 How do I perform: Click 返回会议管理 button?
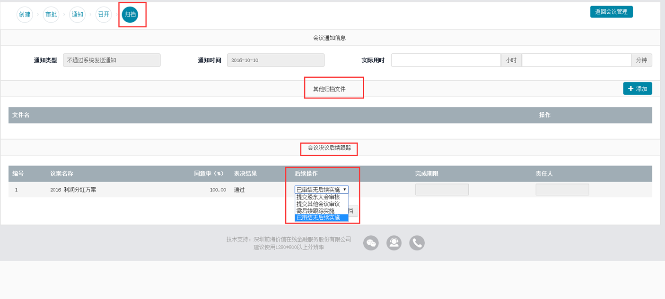(612, 12)
